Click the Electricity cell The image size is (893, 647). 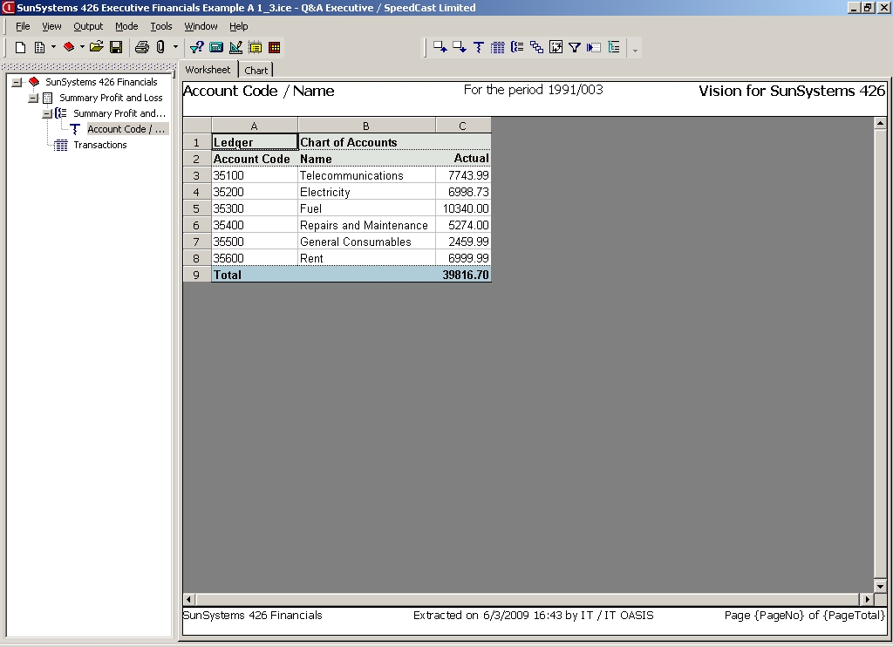(366, 192)
